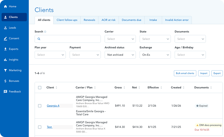The width and height of the screenshot is (224, 137).
Task: Click the Marketing funnel icon
Action: (x=5, y=70)
